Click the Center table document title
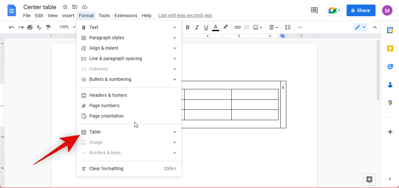 pyautogui.click(x=40, y=7)
